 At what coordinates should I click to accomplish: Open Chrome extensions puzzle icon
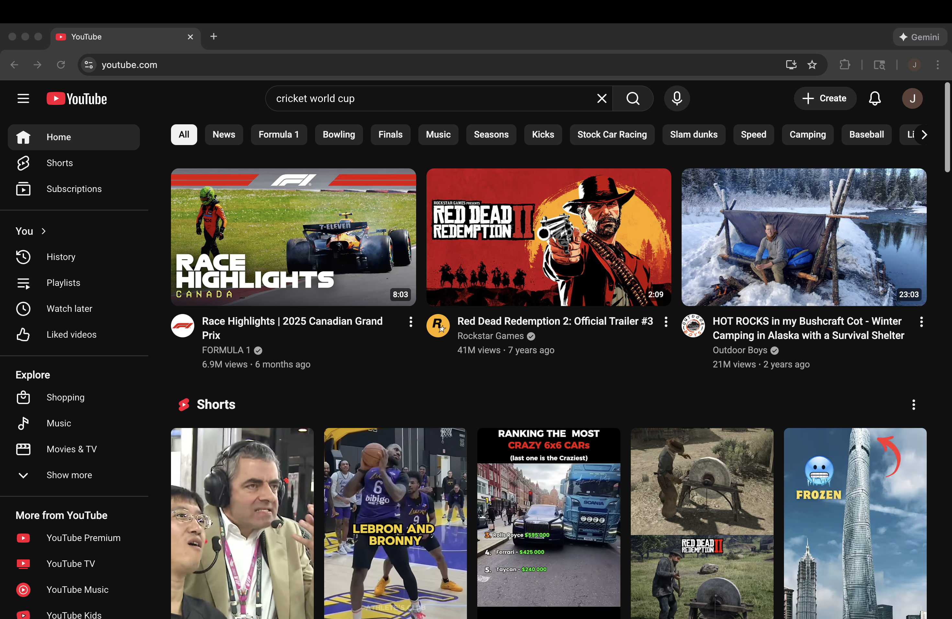click(x=845, y=65)
